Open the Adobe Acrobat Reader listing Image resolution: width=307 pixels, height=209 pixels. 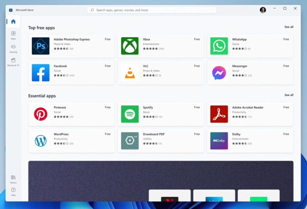[250, 114]
